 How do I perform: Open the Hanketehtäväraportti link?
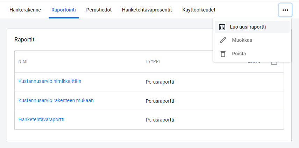(x=41, y=119)
